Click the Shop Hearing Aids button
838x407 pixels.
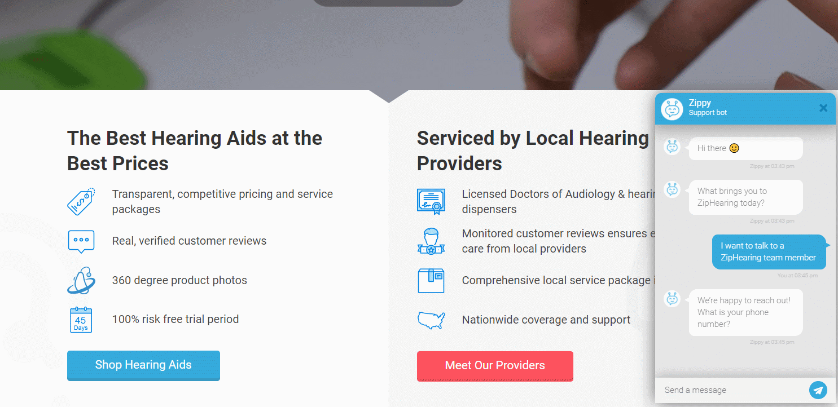[x=143, y=365]
